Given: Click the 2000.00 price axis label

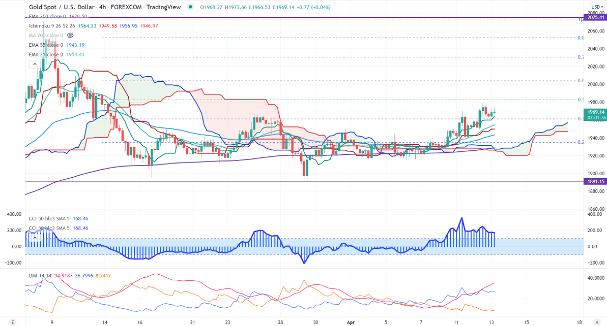Looking at the screenshot, I should (x=596, y=84).
